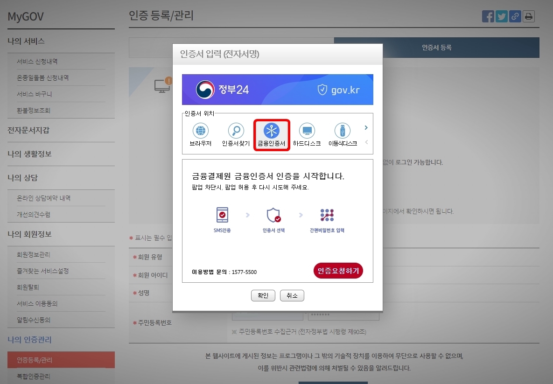The width and height of the screenshot is (553, 384).
Task: Expand the 나의 인증관리 section
Action: pos(31,340)
